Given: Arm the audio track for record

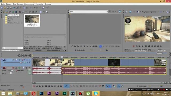Looking at the screenshot, I should click(13, 68).
